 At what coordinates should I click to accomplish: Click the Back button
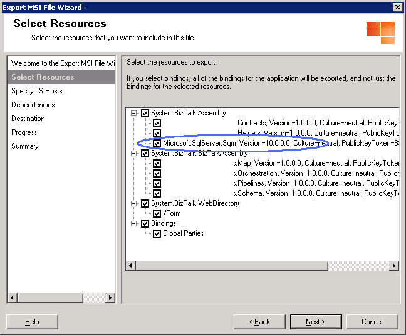(259, 322)
